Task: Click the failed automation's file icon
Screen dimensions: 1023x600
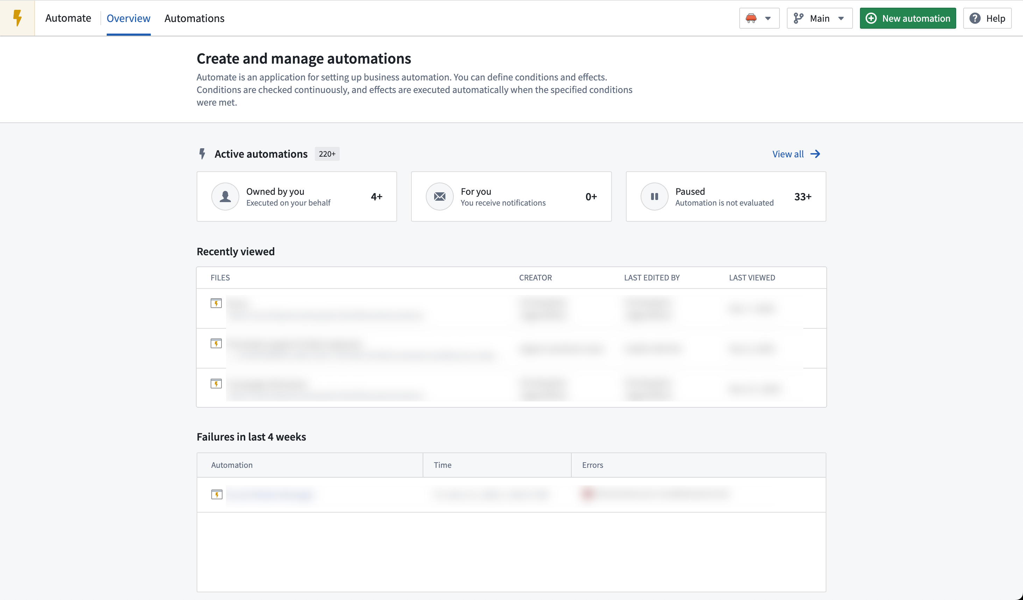Action: point(217,494)
